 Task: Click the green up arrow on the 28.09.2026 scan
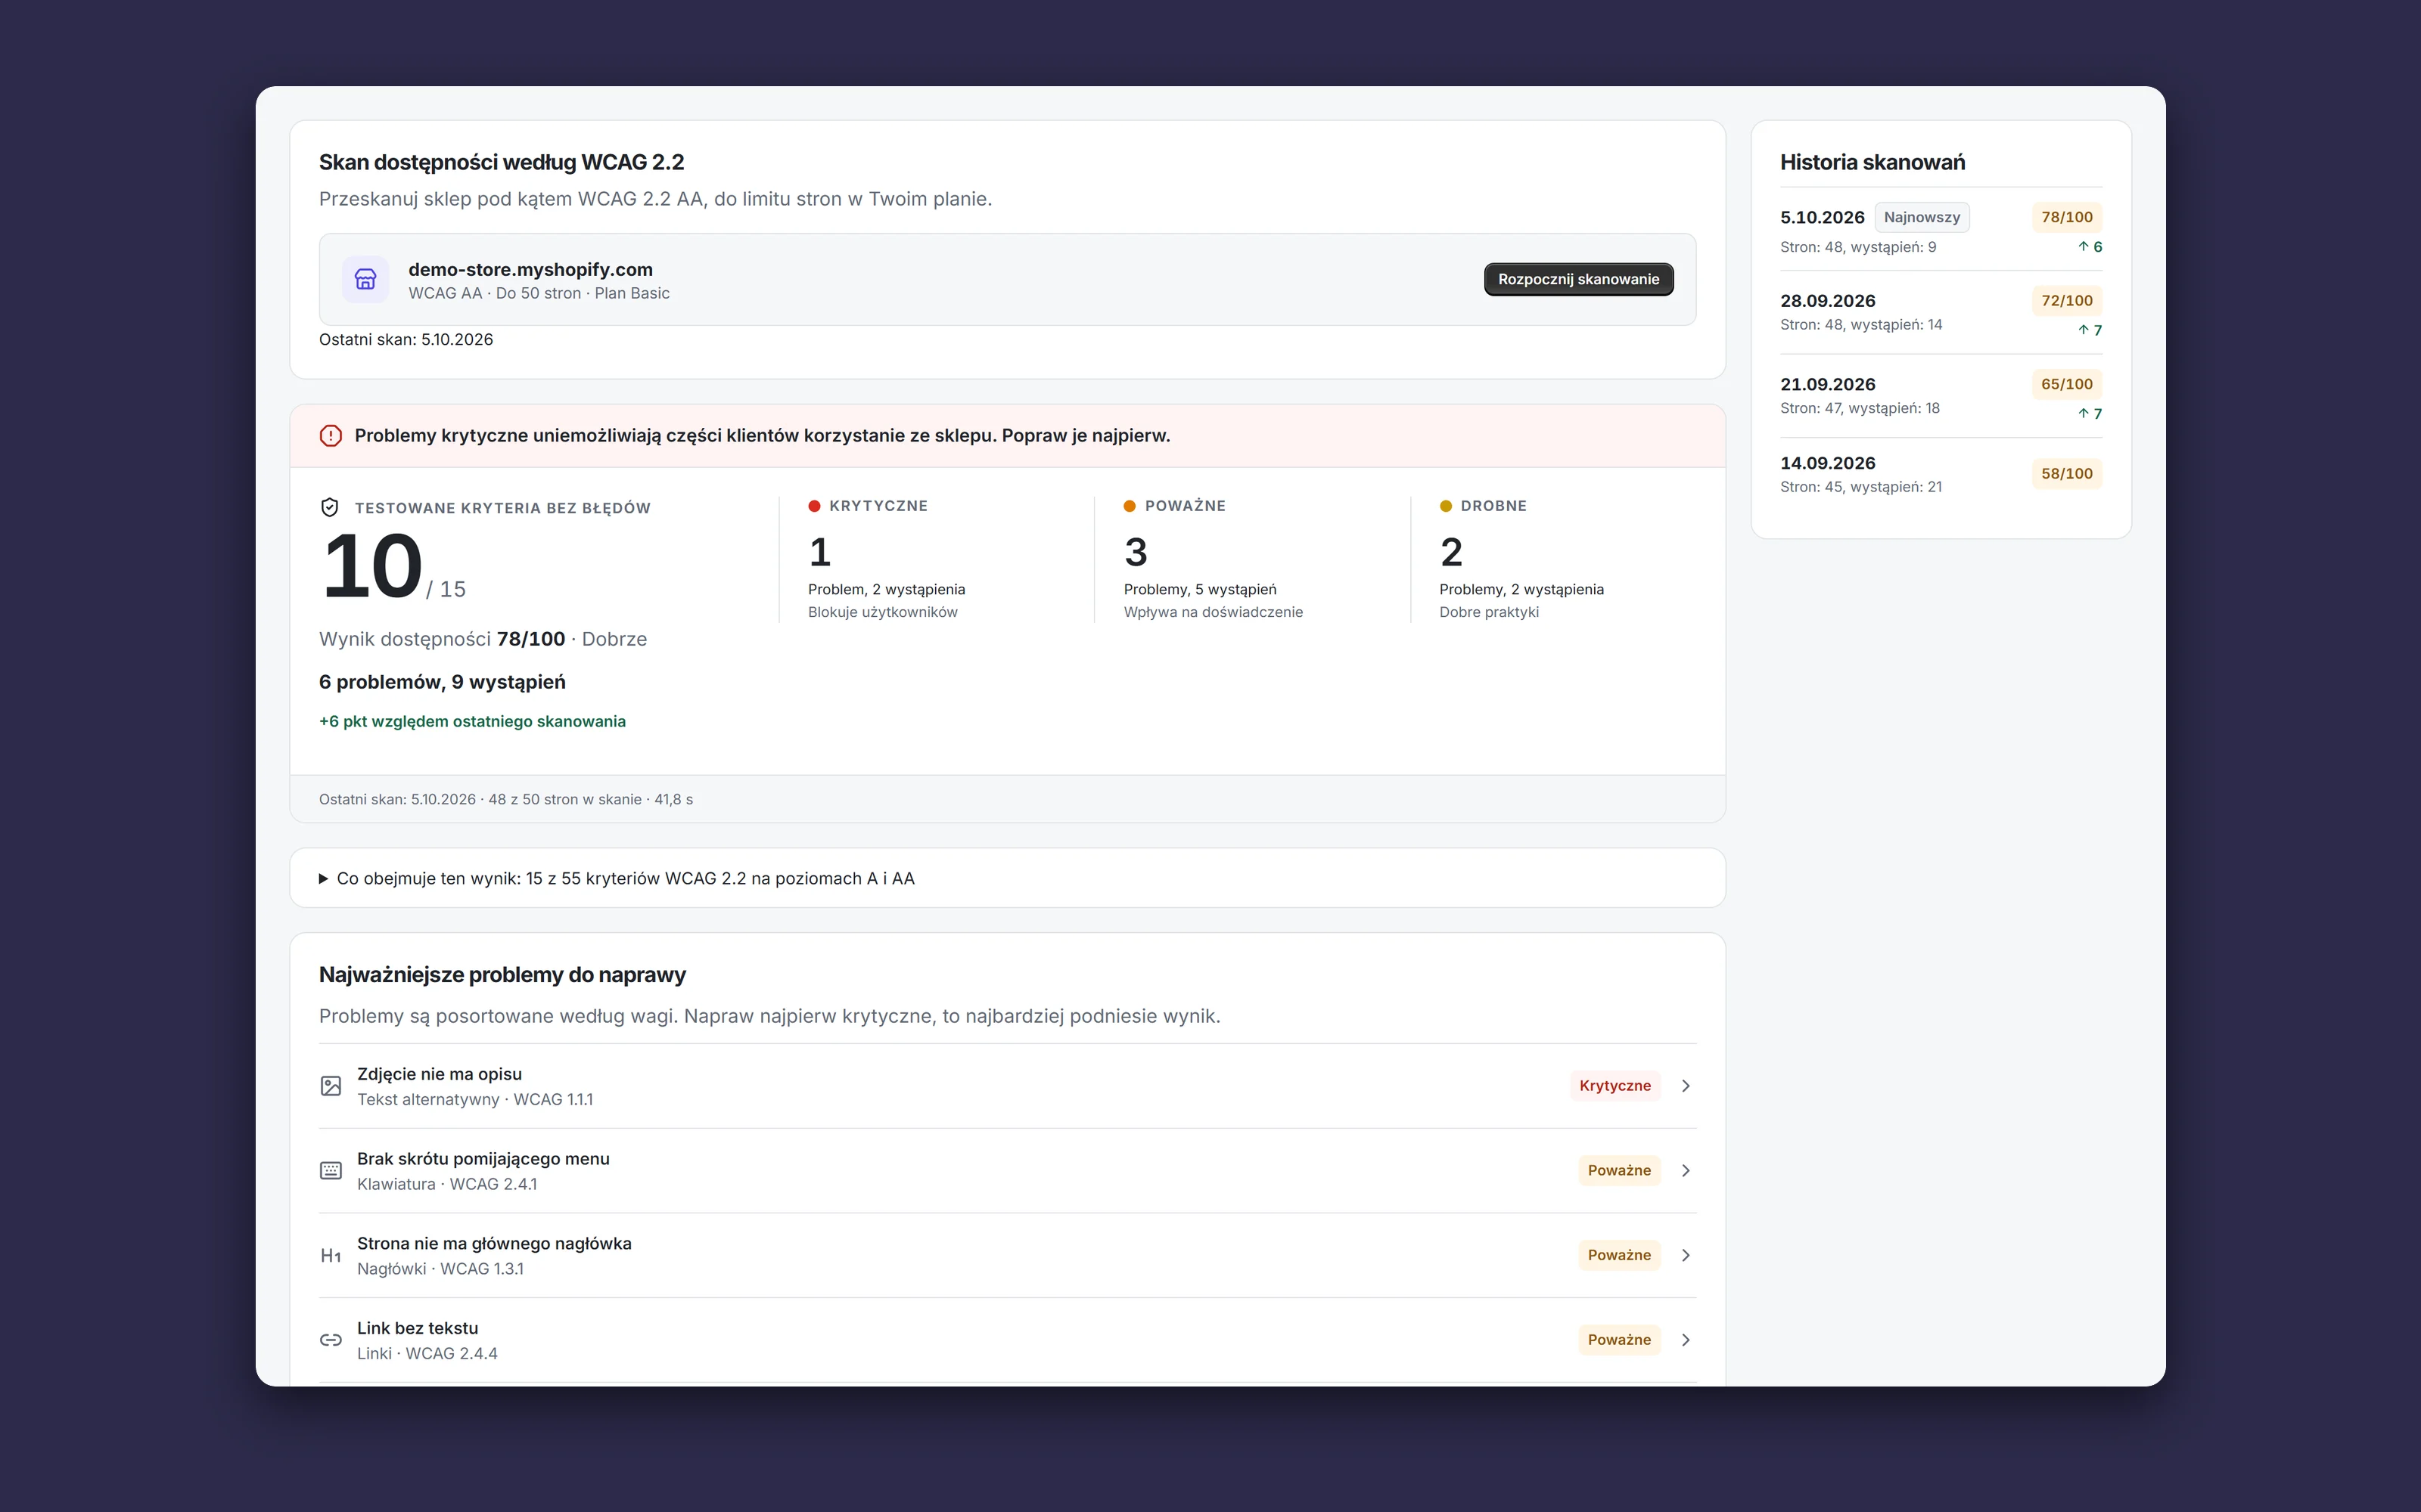tap(2084, 330)
